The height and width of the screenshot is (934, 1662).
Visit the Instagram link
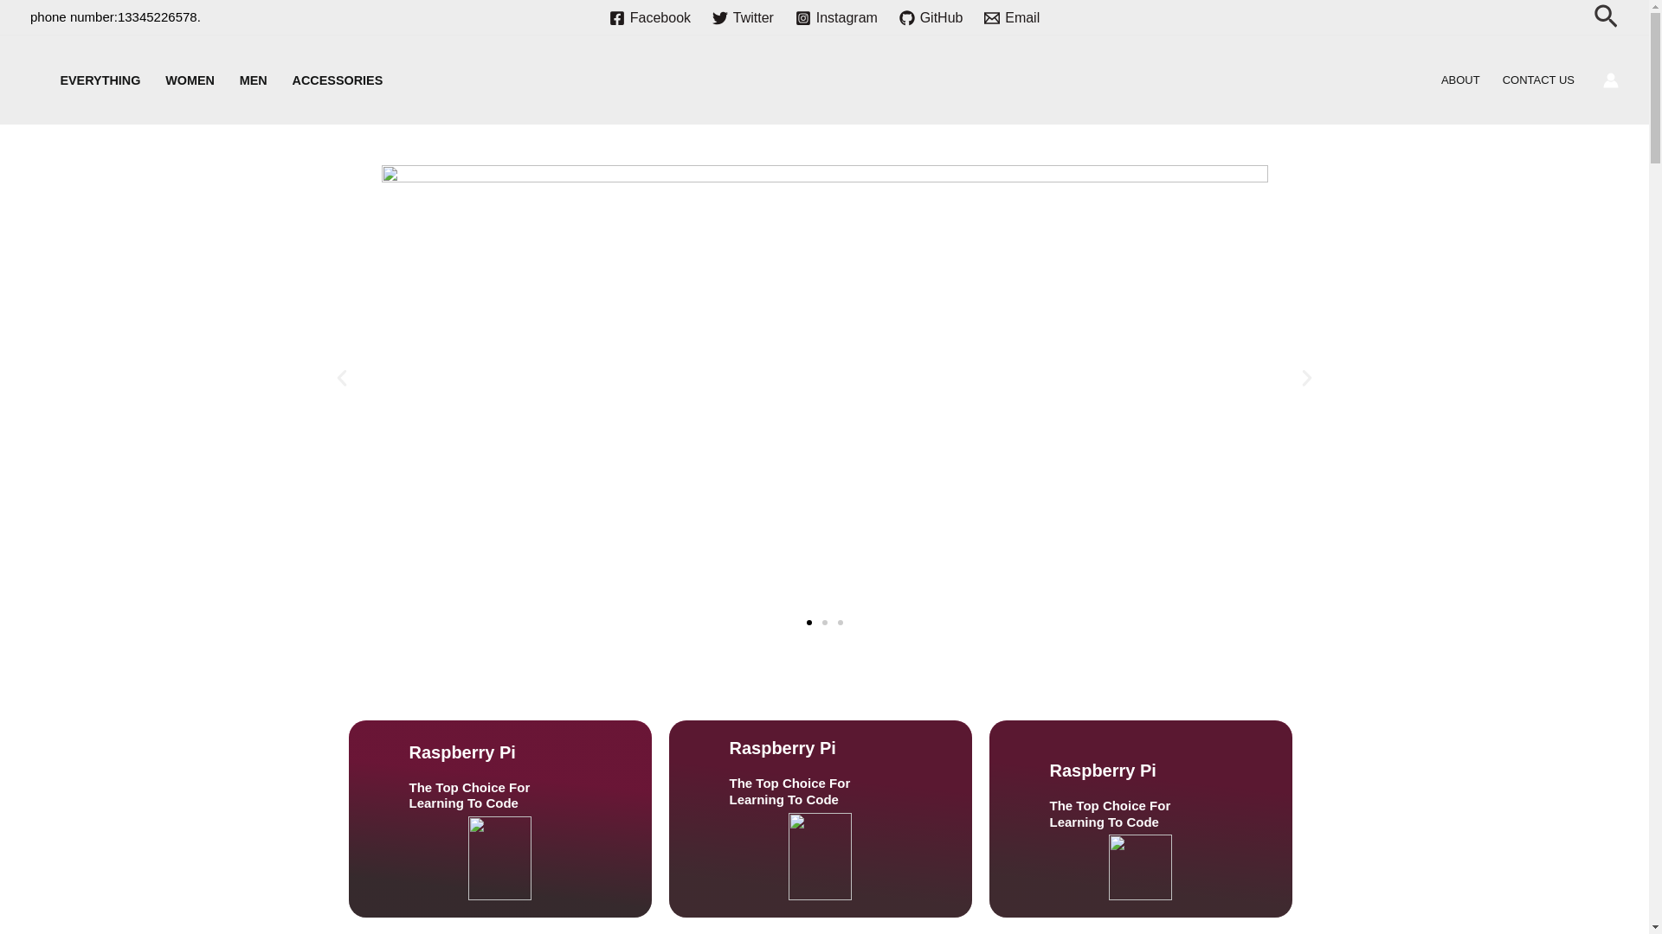click(836, 18)
